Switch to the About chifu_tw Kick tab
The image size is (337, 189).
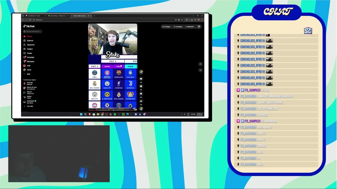click(x=58, y=16)
